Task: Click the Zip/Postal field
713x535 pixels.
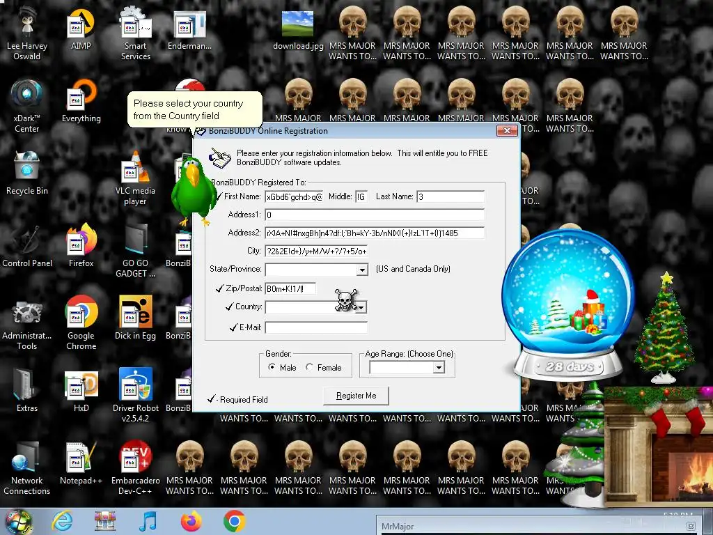Action: (x=290, y=289)
